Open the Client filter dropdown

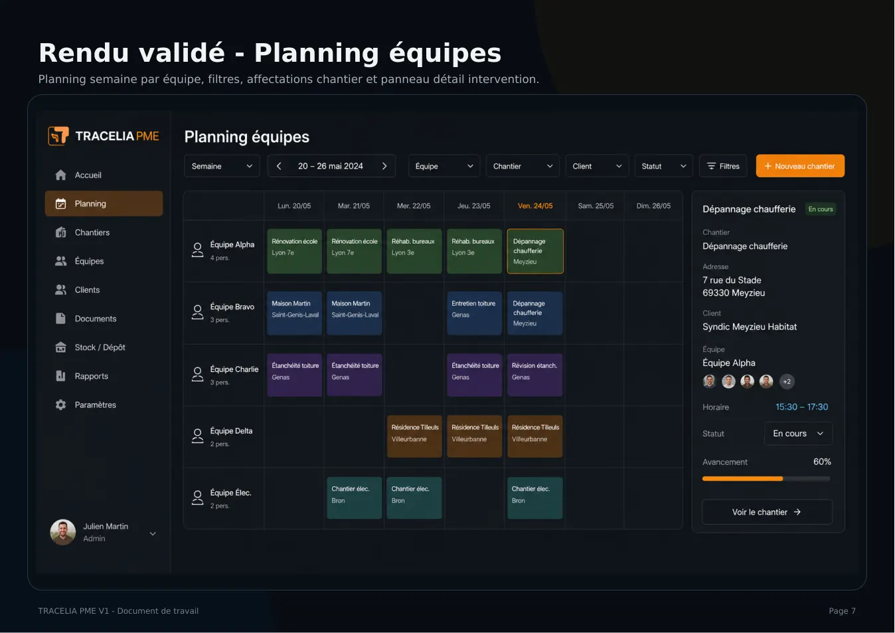597,166
